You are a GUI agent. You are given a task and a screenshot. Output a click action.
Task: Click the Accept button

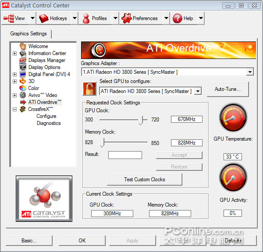(179, 155)
